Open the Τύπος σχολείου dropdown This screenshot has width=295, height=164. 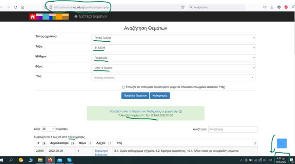click(173, 38)
